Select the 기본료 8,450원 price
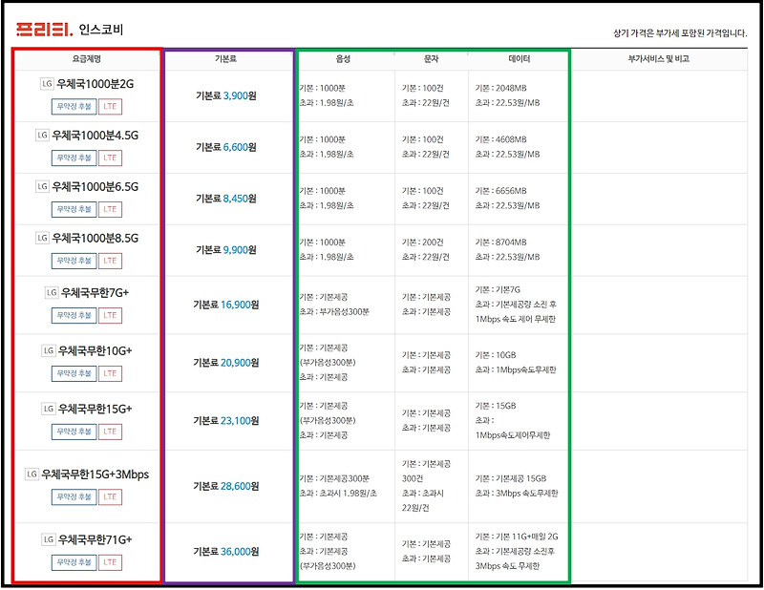Image resolution: width=764 pixels, height=590 pixels. pos(226,199)
